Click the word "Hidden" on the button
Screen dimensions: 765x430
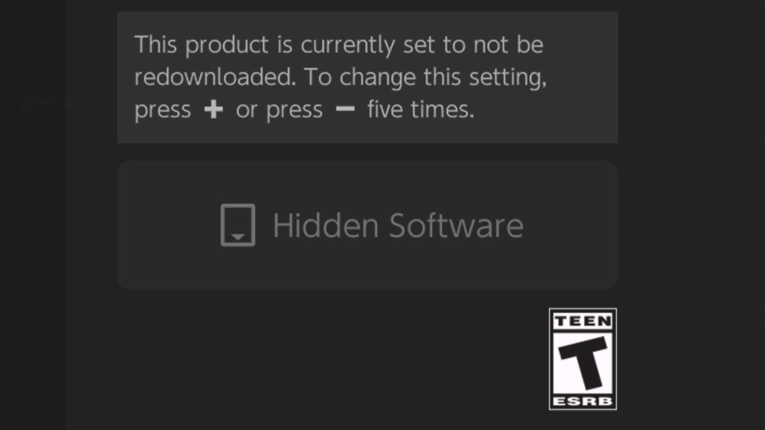[325, 225]
